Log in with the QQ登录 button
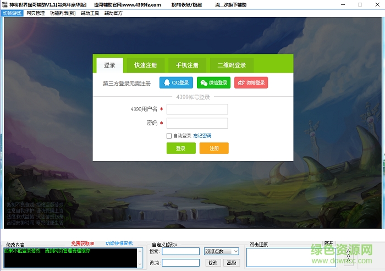This screenshot has width=385, height=271. tap(176, 82)
